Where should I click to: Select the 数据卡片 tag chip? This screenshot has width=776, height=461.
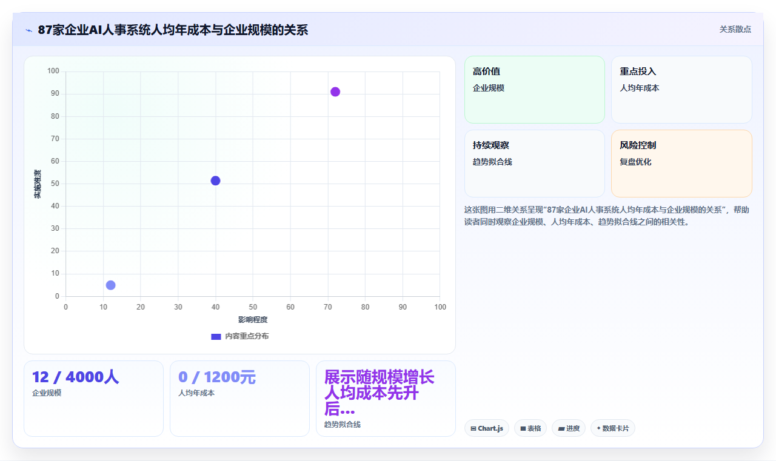coord(613,428)
